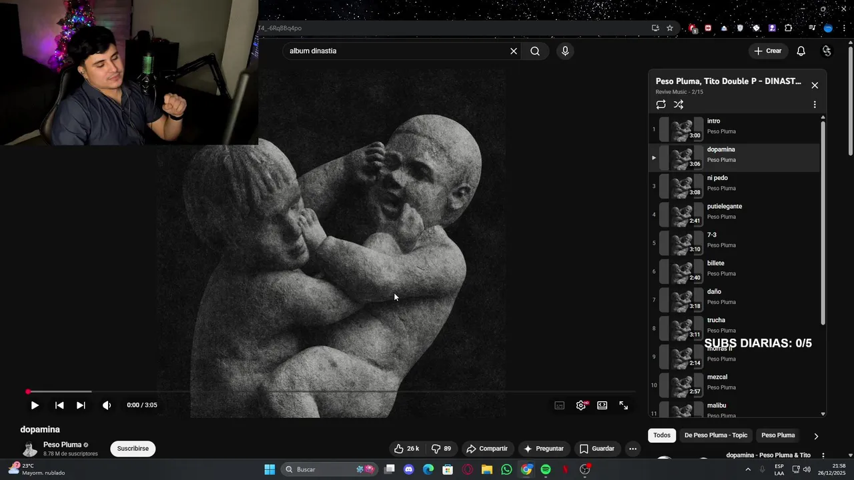The height and width of the screenshot is (480, 854).
Task: Select the 'Peso Pluma' filter chip
Action: [x=778, y=435]
